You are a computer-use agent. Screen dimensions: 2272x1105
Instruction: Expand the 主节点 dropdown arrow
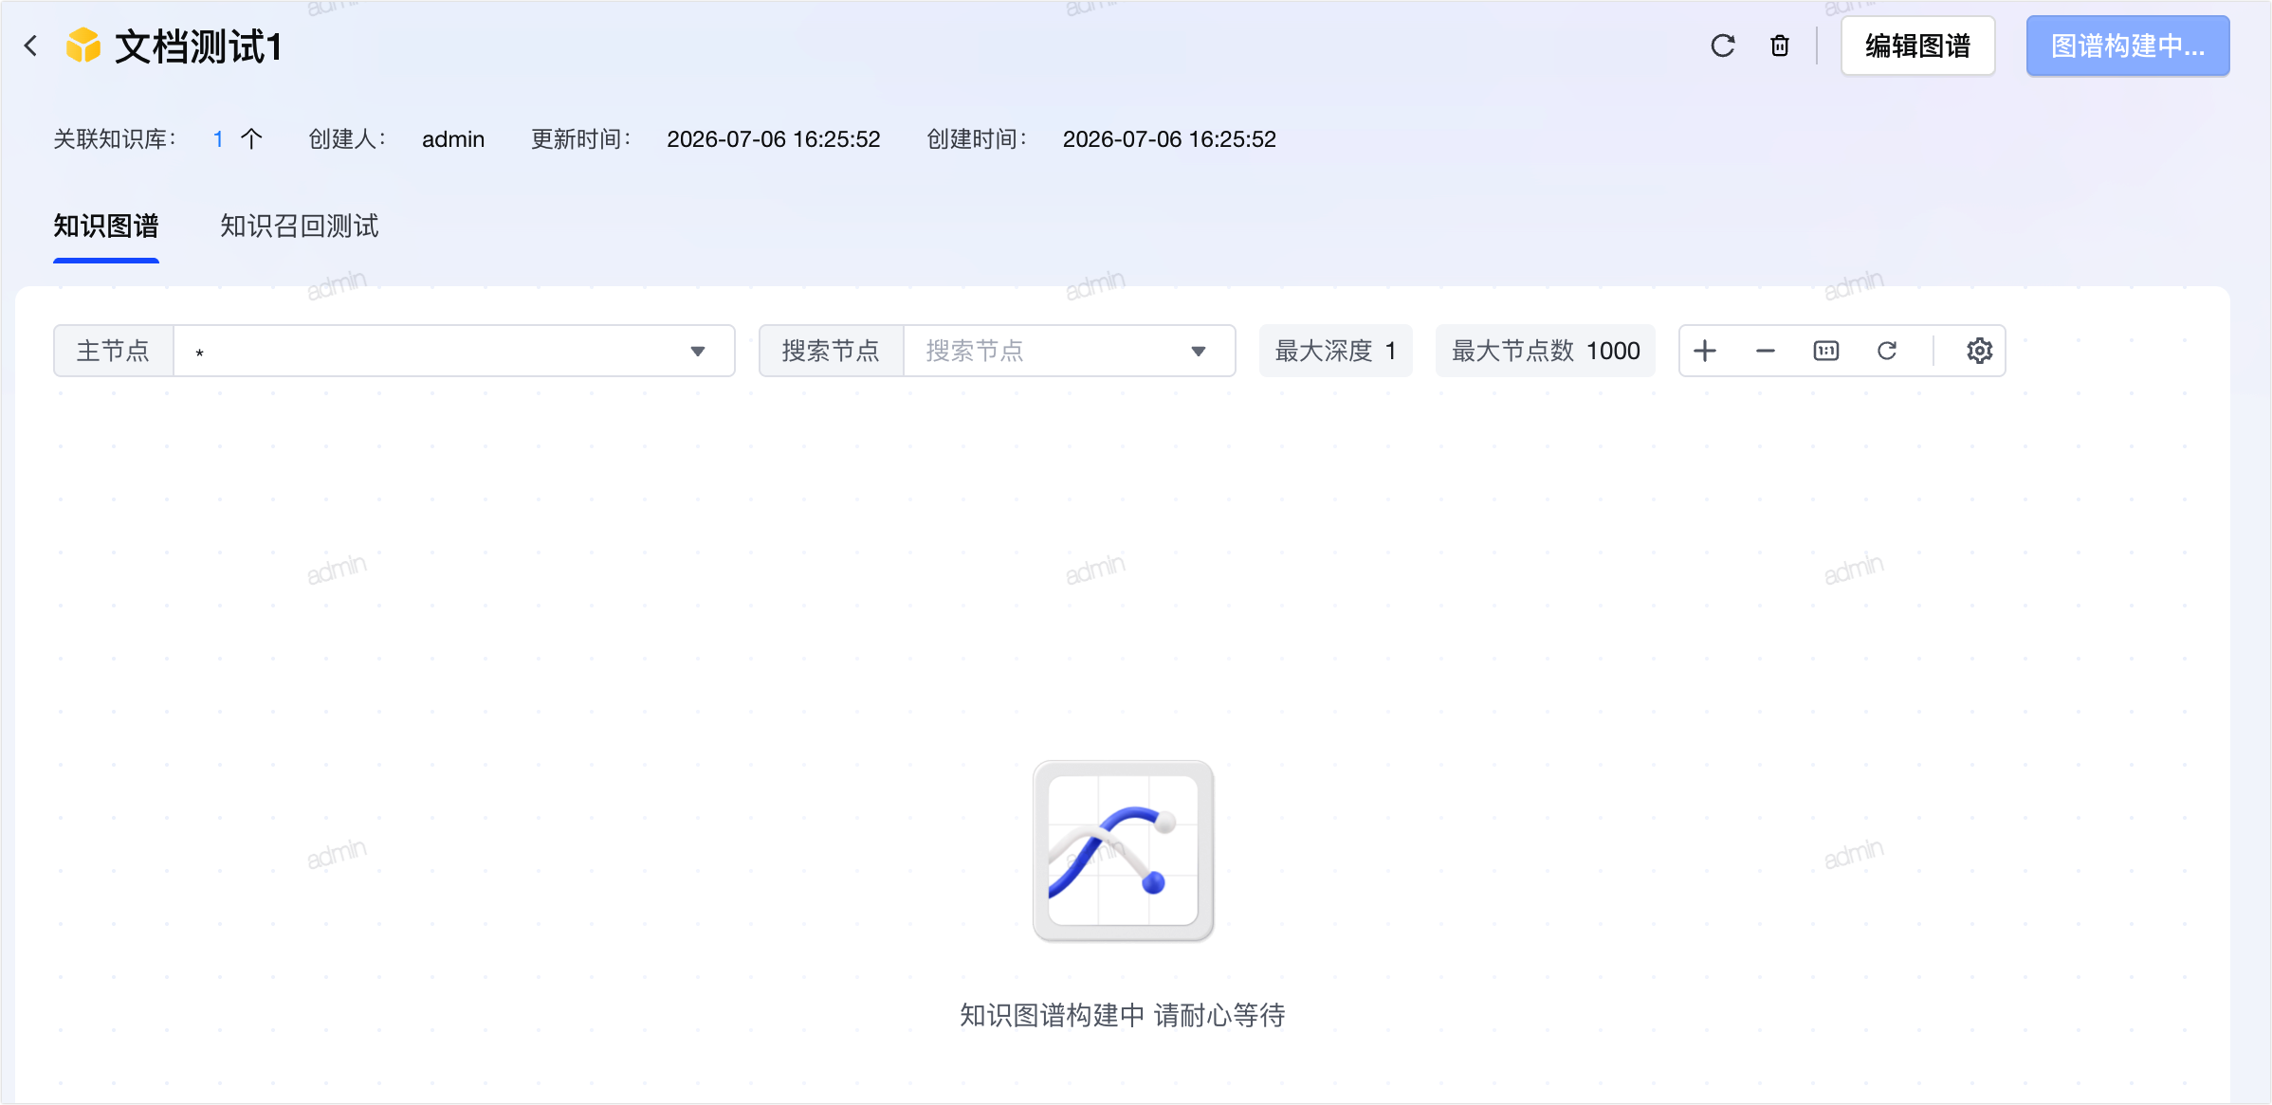(x=698, y=352)
